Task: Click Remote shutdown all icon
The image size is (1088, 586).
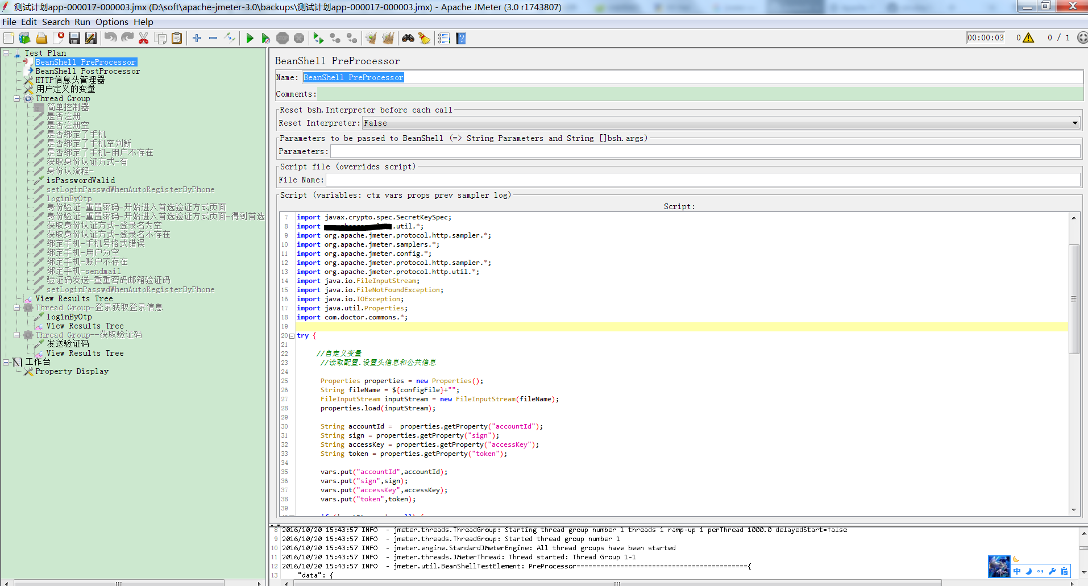Action: (352, 38)
